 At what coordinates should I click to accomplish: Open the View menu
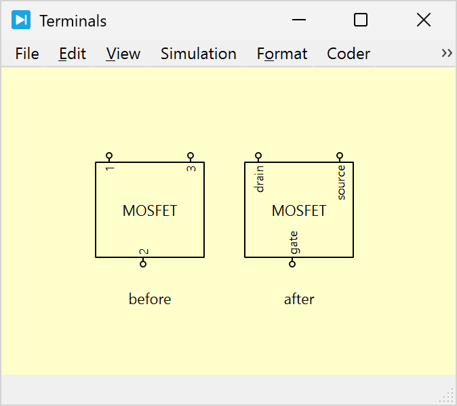[123, 54]
